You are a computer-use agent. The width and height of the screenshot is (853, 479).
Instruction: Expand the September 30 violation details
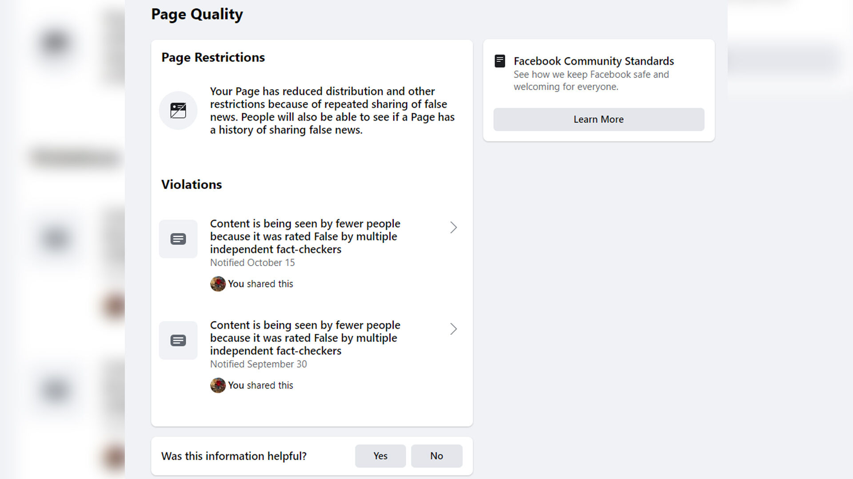click(x=454, y=329)
